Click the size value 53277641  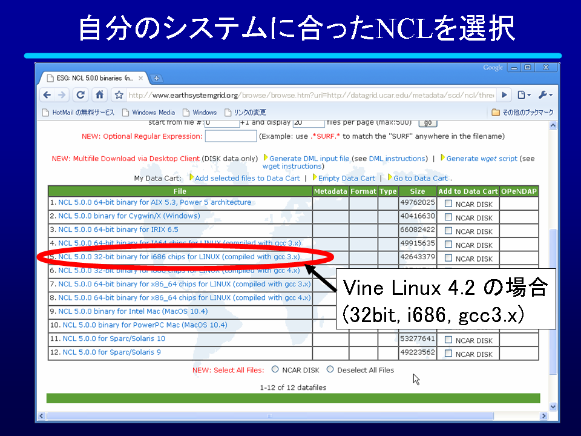click(x=418, y=339)
